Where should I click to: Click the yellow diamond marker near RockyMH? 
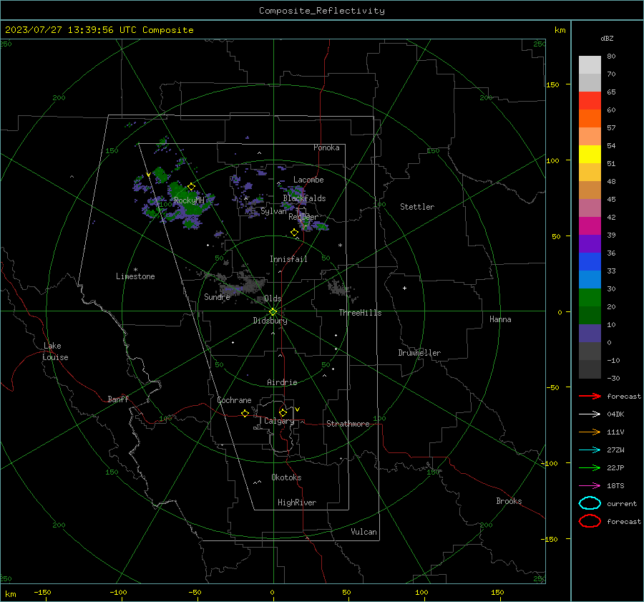[191, 187]
